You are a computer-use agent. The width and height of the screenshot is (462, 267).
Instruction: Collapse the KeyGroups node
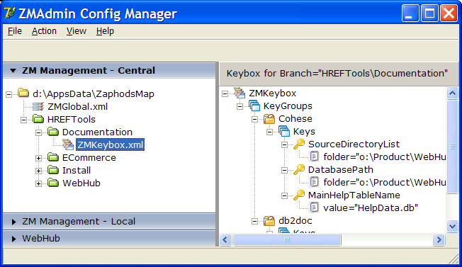coord(240,106)
